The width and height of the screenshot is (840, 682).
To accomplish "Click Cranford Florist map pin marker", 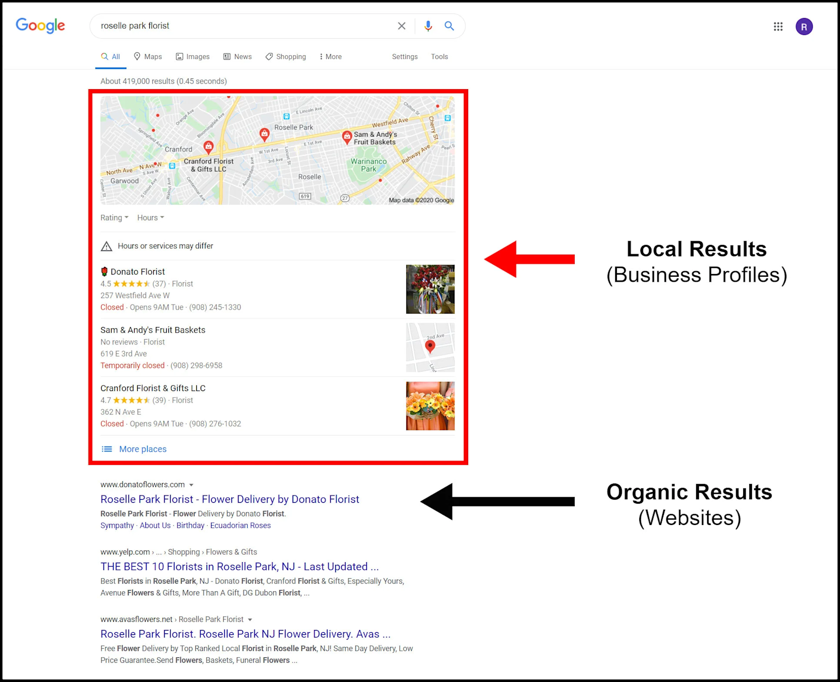I will pos(208,147).
